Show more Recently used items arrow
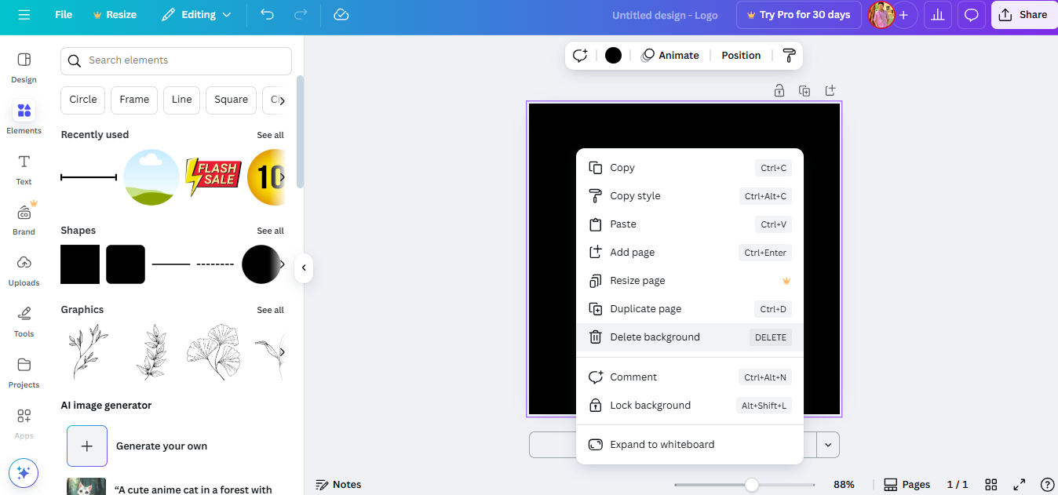 point(282,177)
